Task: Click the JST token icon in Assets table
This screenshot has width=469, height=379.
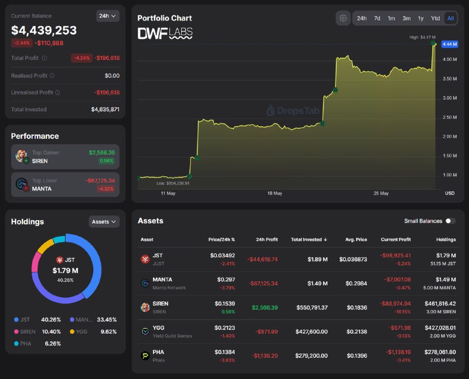Action: click(145, 259)
